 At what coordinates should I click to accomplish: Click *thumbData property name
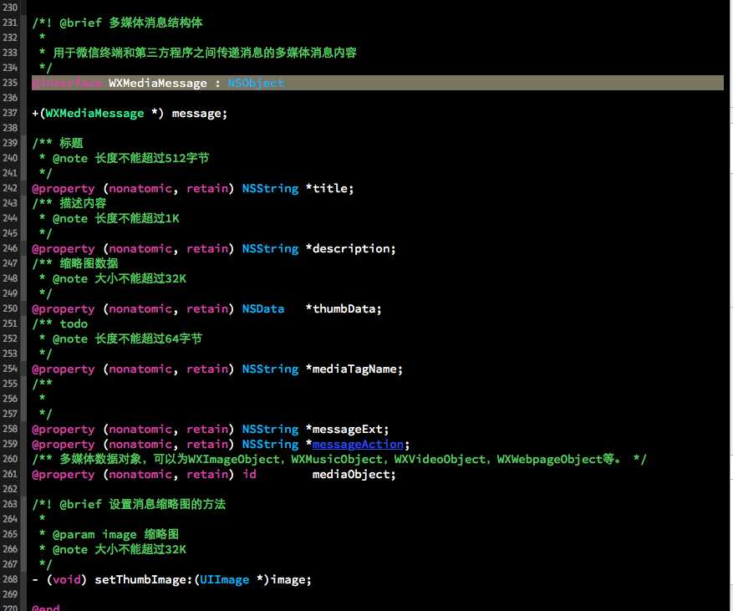340,309
